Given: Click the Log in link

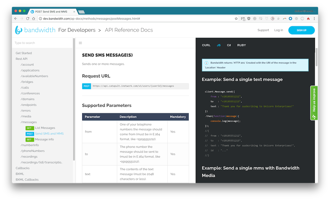Looking at the screenshot, I should [x=279, y=30].
